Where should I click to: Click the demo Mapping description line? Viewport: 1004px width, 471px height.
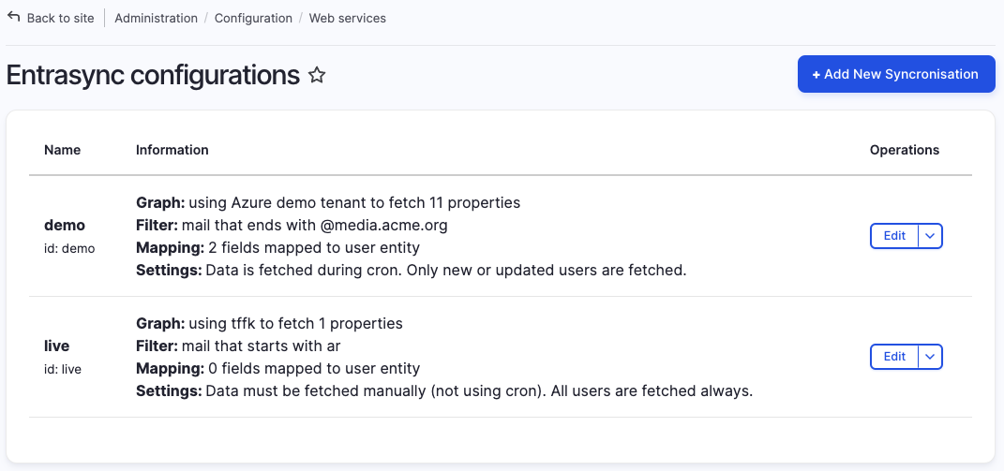[277, 248]
